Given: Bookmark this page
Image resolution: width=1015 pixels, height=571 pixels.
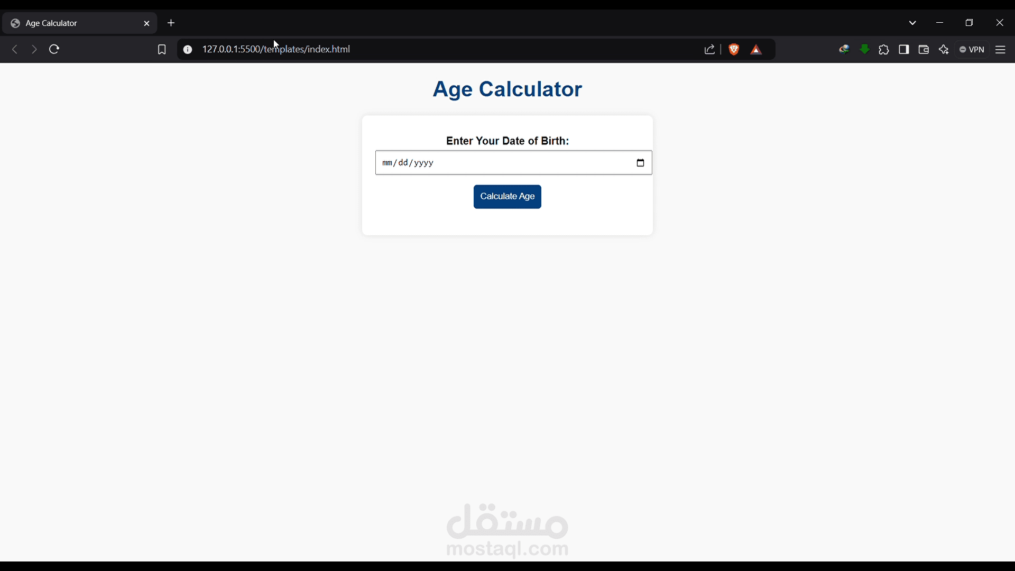Looking at the screenshot, I should point(162,49).
